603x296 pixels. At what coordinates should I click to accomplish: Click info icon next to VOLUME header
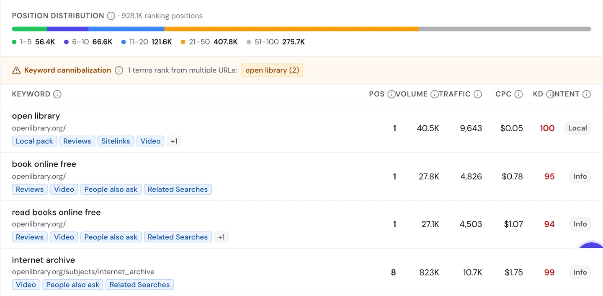point(435,94)
